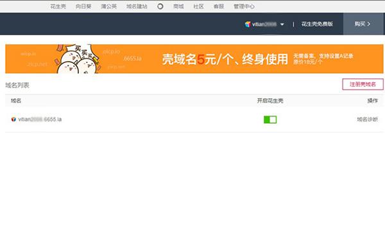Open the 管理中心 nav item
The height and width of the screenshot is (233, 385).
244,6
